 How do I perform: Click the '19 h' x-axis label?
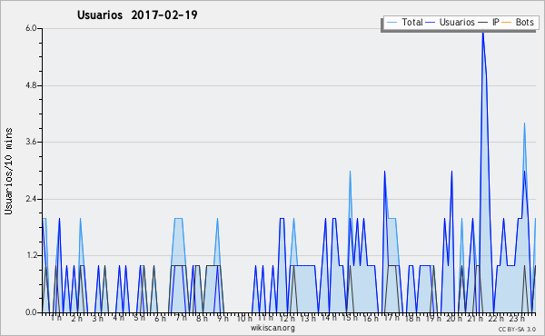[433, 318]
